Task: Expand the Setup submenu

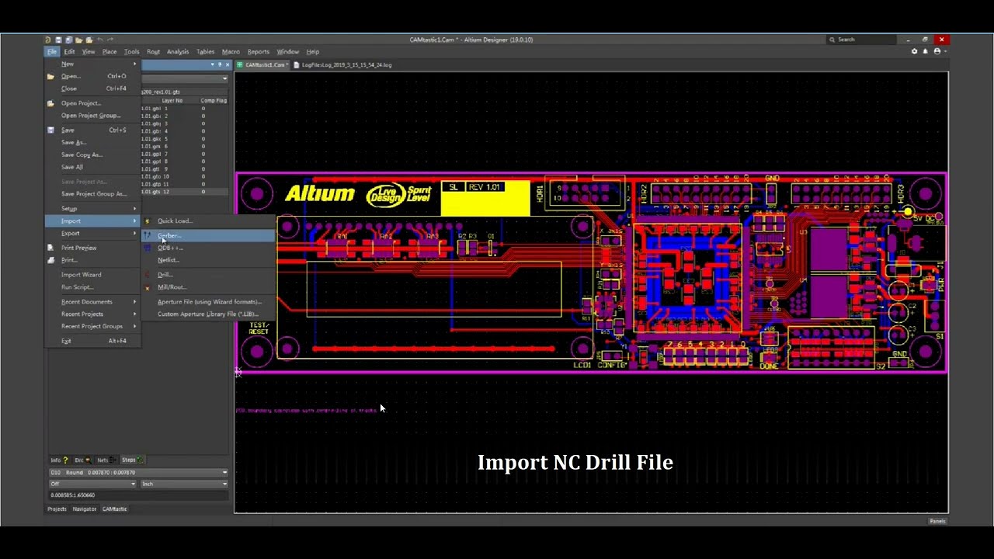Action: pyautogui.click(x=92, y=208)
